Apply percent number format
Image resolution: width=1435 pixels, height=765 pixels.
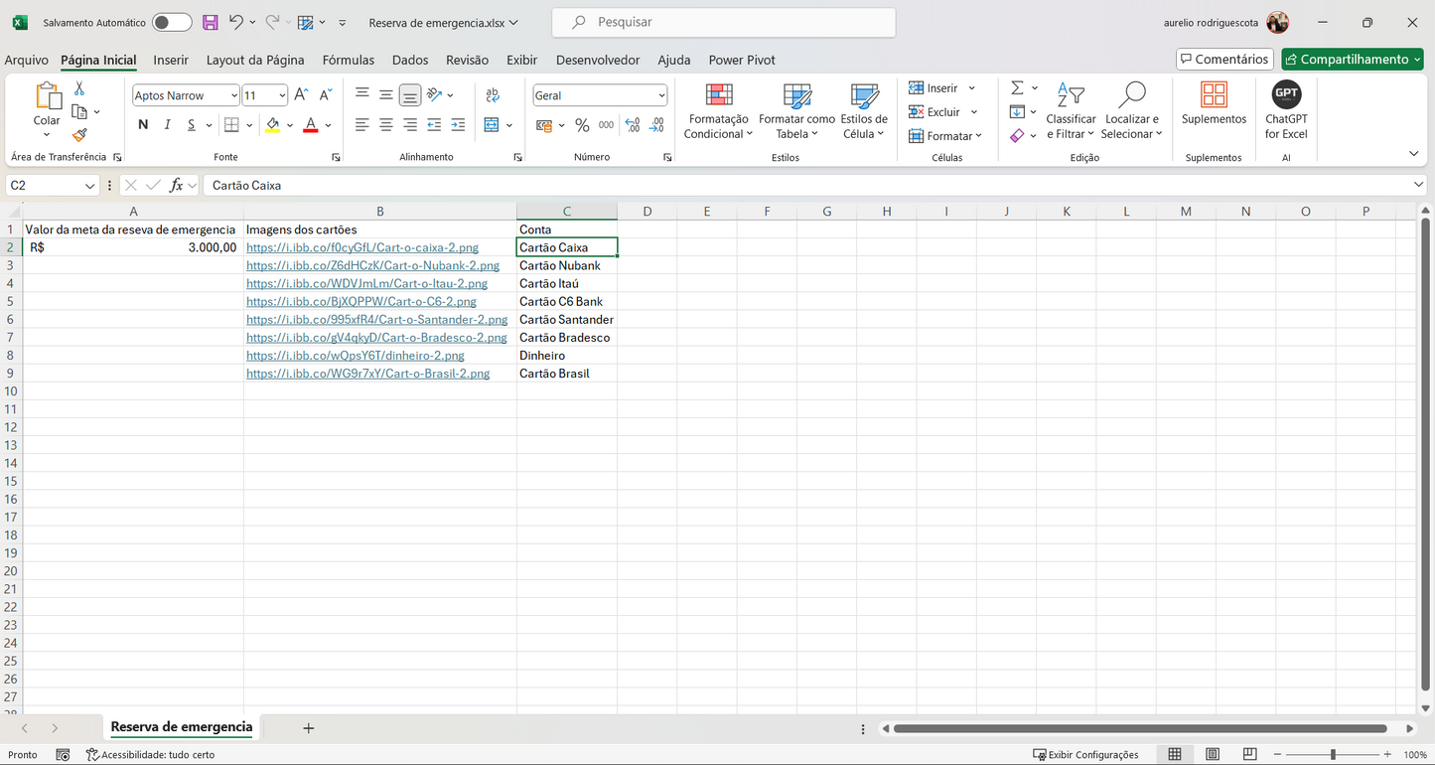(581, 125)
